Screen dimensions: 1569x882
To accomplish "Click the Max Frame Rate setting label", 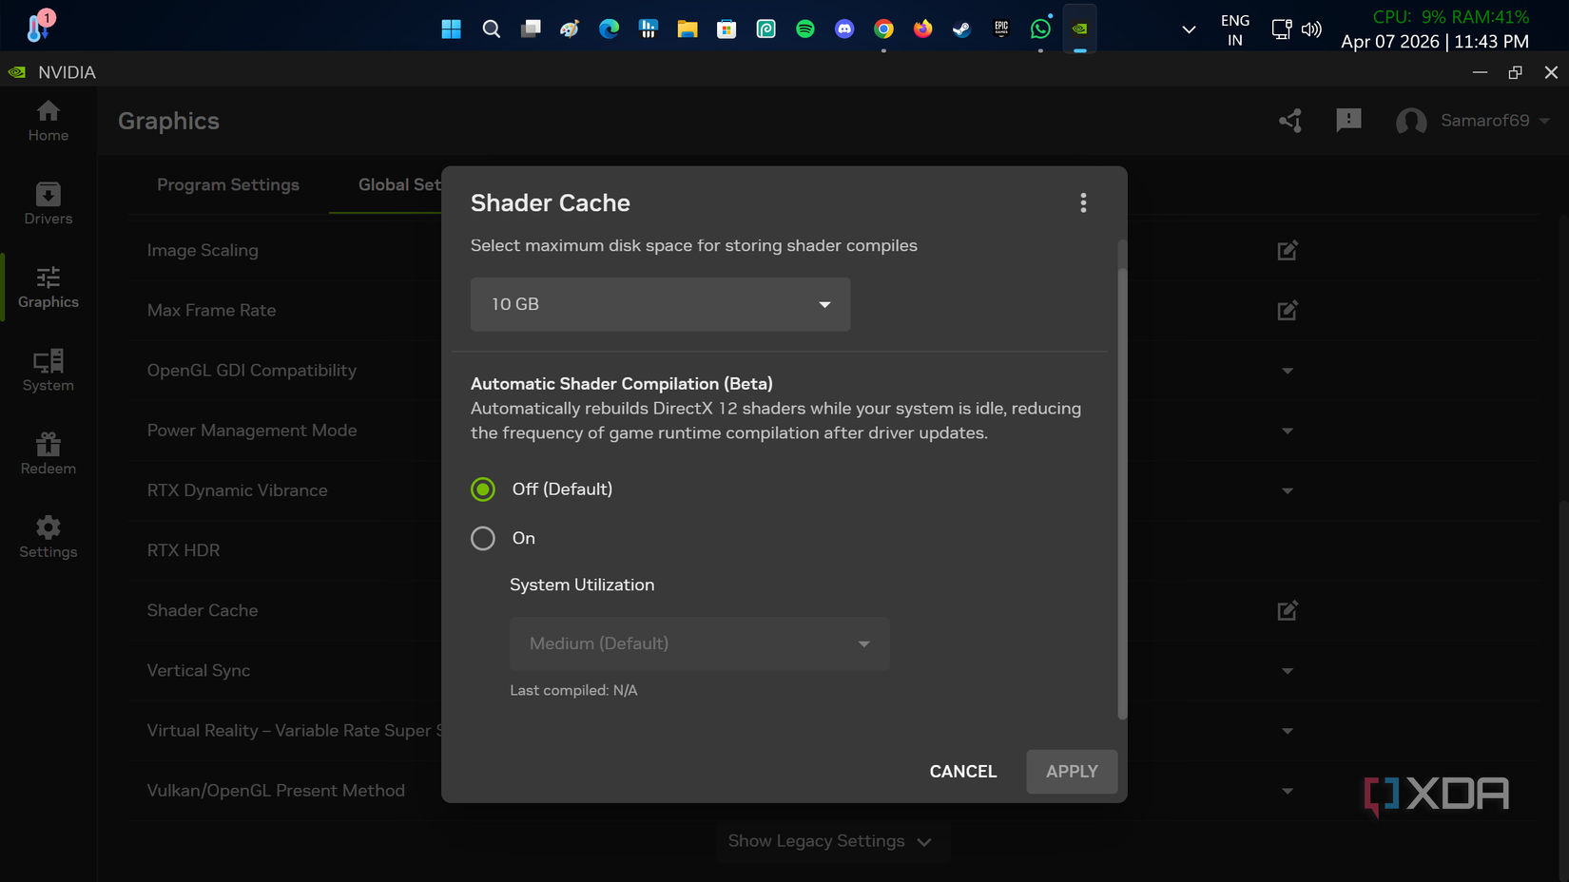I will tap(211, 310).
